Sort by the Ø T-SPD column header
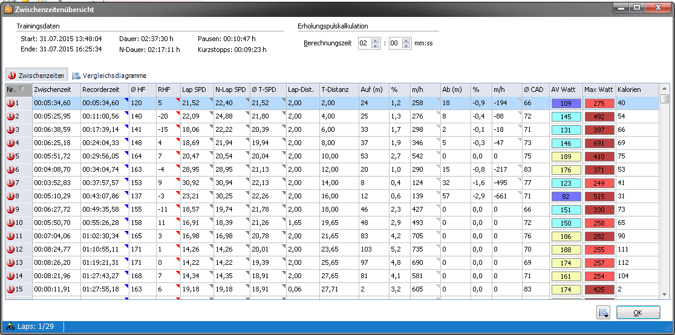The image size is (675, 335). point(268,89)
